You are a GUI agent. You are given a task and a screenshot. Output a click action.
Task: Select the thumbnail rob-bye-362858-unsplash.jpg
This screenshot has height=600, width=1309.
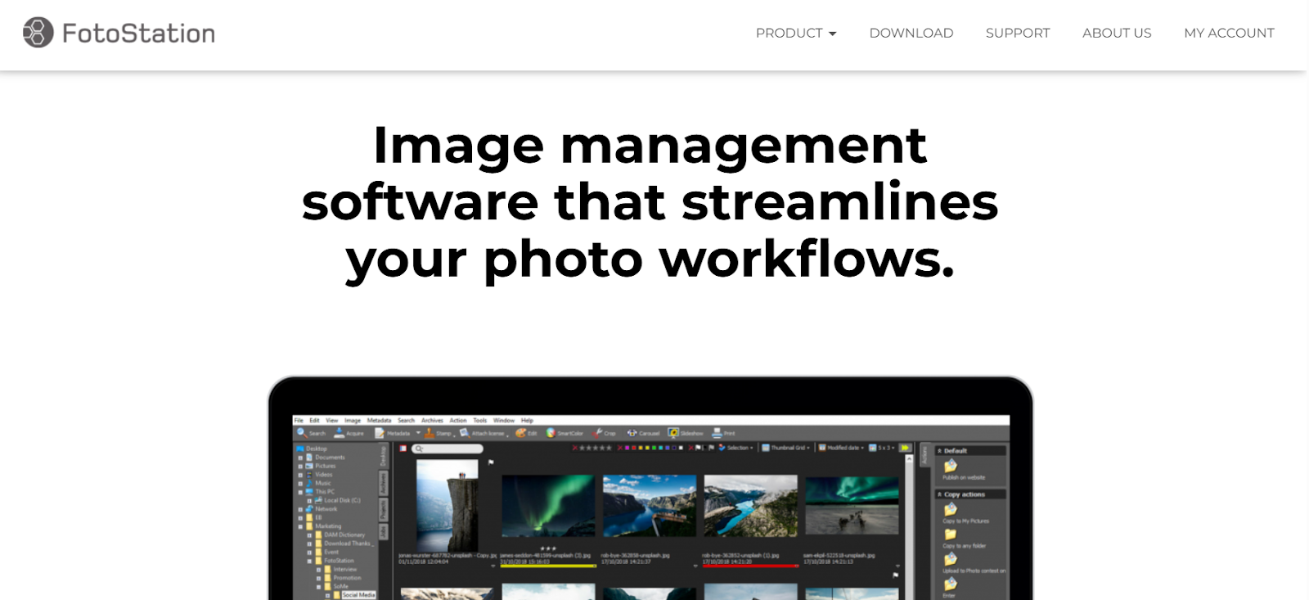[649, 506]
